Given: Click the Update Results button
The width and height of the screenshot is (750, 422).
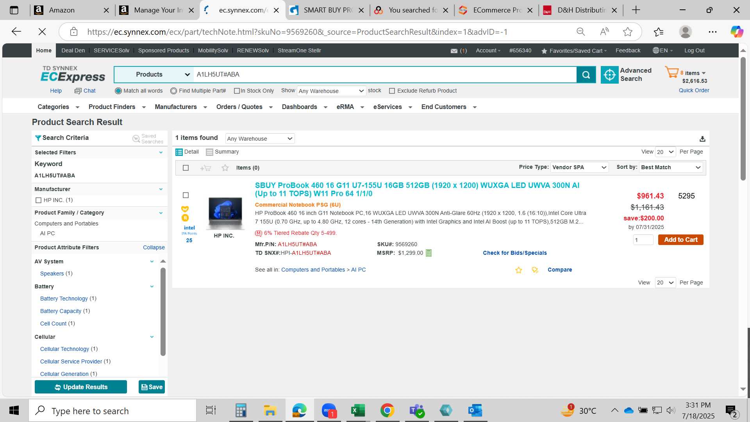Looking at the screenshot, I should pyautogui.click(x=81, y=387).
